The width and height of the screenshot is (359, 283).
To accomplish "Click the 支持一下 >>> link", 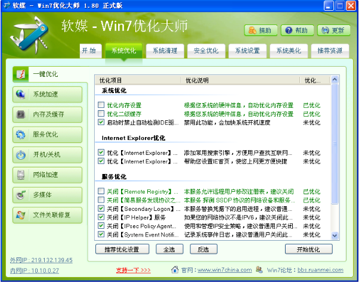I will point(133,270).
